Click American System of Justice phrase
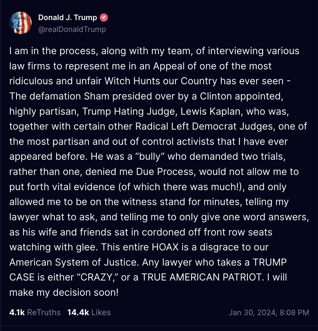This screenshot has height=331, width=318. pyautogui.click(x=74, y=262)
